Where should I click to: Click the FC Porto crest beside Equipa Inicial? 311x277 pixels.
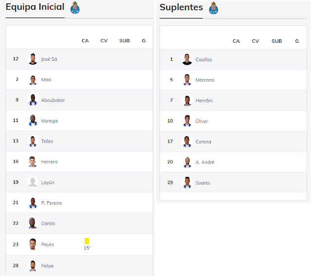[x=75, y=8]
